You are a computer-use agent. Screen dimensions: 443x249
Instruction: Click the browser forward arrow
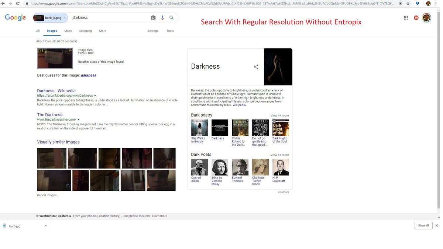(10, 3)
